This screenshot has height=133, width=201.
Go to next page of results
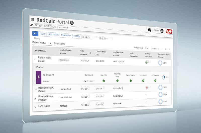[166, 49]
